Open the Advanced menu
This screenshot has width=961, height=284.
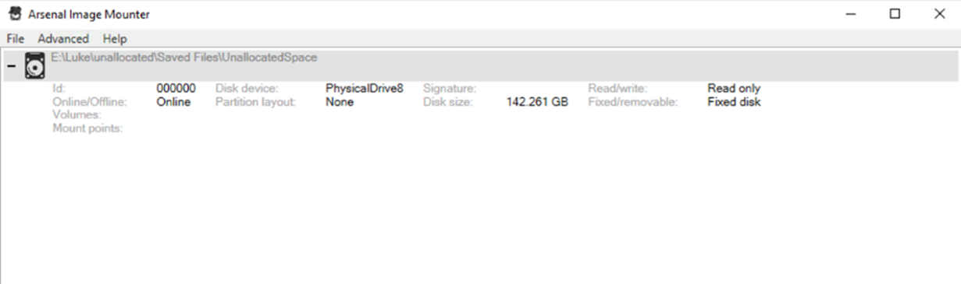pos(63,38)
